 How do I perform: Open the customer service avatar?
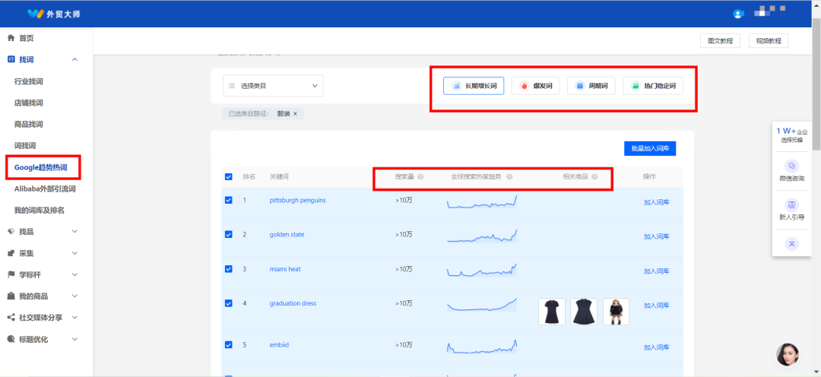[788, 354]
